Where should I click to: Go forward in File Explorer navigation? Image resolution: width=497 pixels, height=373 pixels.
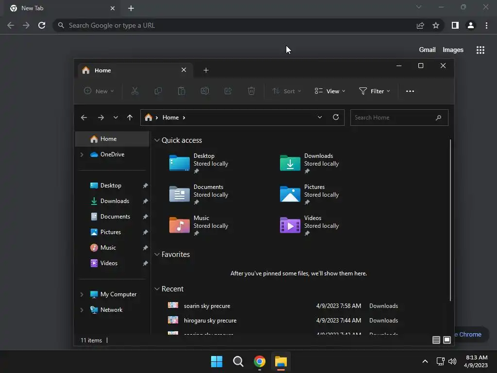101,118
